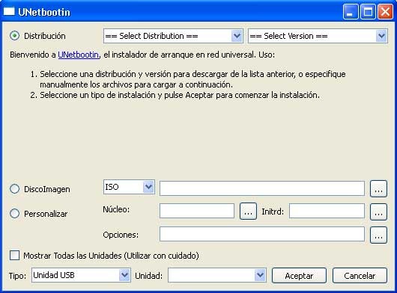Click the Opciones input field
This screenshot has height=293, width=397.
click(262, 234)
